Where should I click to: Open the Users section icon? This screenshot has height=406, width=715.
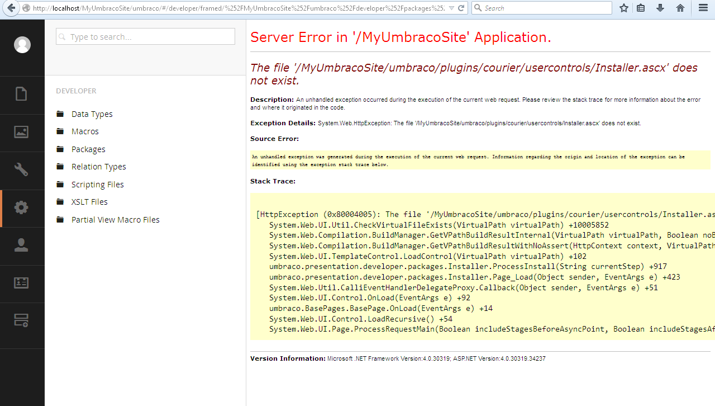21,245
